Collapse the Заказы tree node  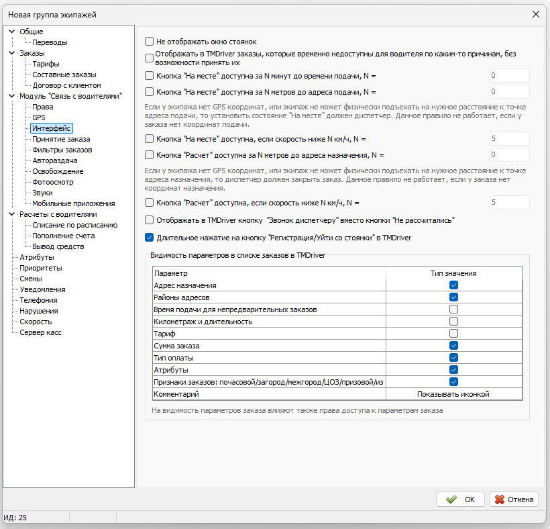(x=11, y=52)
